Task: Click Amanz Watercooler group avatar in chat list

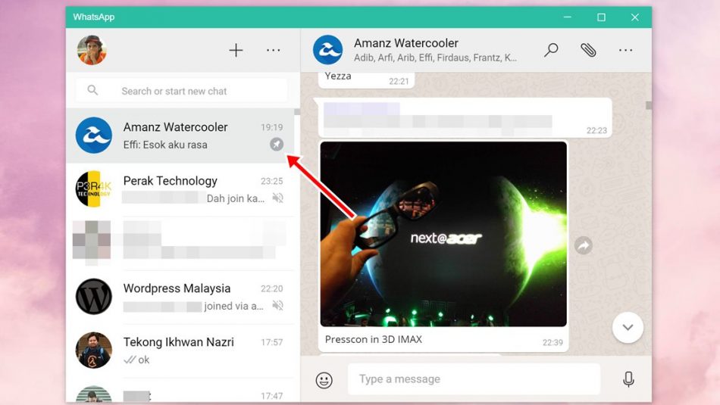Action: (x=94, y=136)
